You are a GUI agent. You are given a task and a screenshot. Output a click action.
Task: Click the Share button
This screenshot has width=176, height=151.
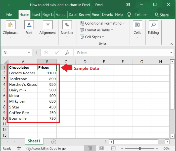[x=162, y=15]
